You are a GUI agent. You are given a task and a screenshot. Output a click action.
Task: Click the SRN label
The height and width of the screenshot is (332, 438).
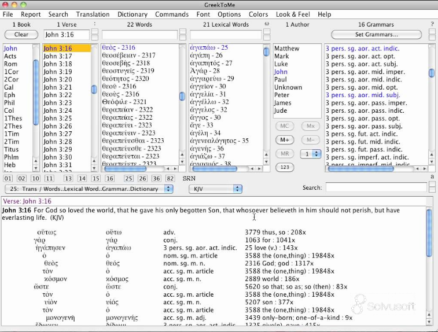189,178
